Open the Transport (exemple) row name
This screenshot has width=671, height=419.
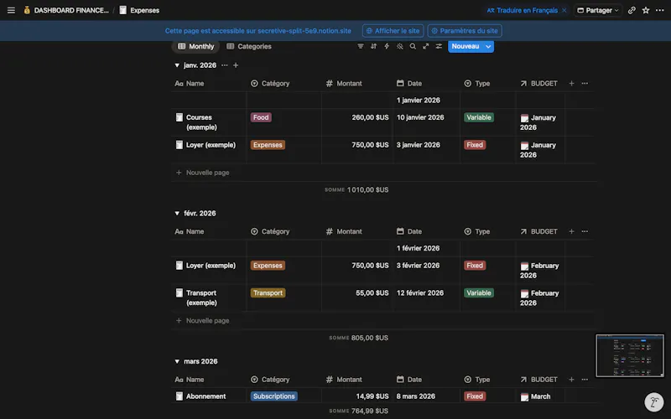[x=201, y=297]
